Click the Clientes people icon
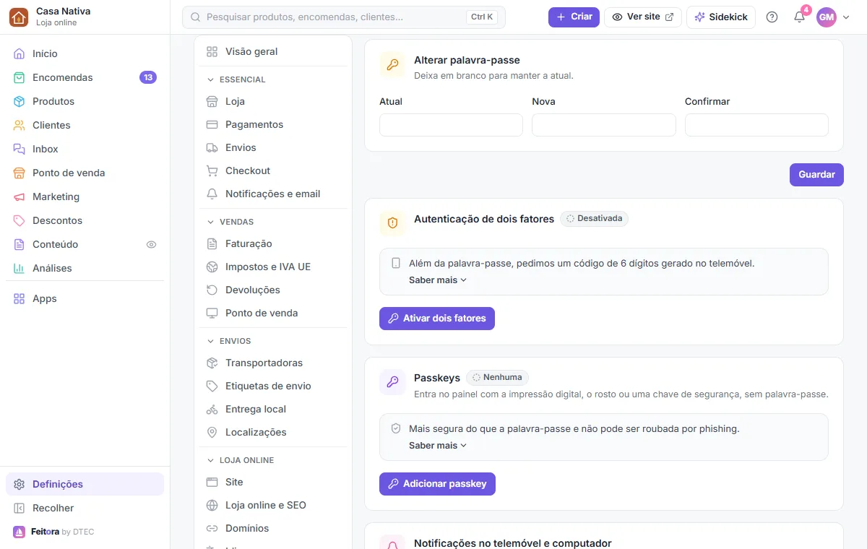Viewport: 867px width, 549px height. pos(19,125)
